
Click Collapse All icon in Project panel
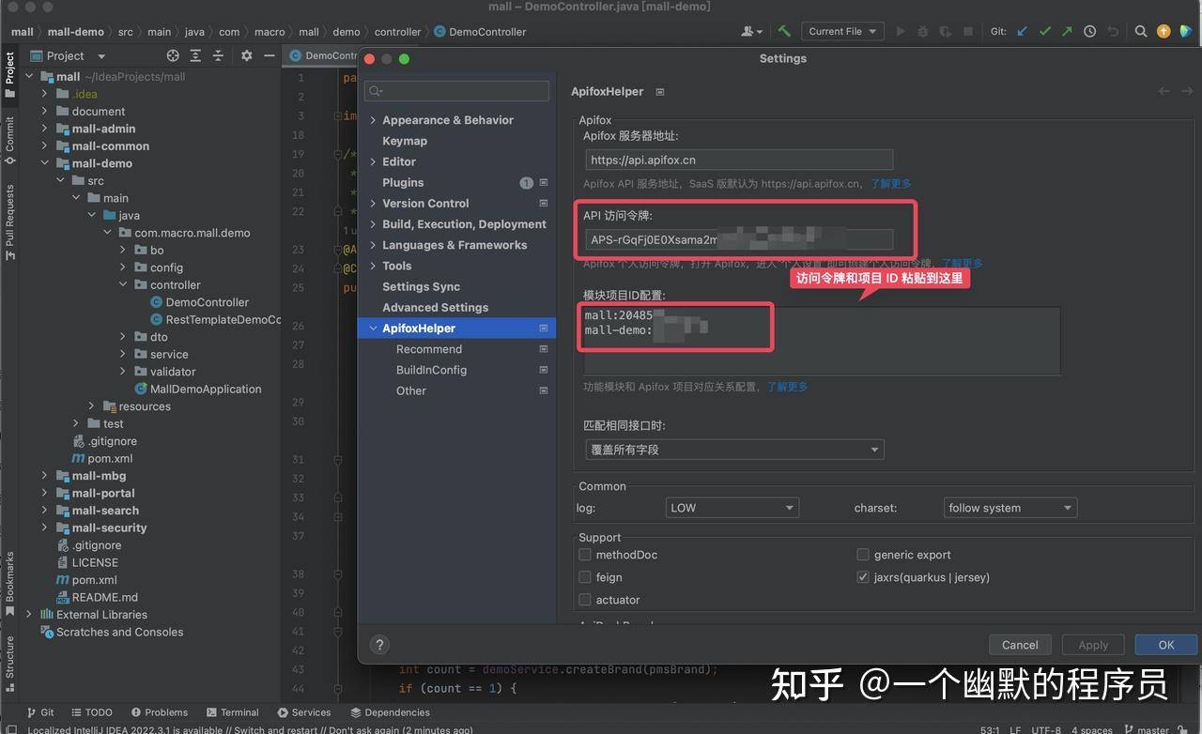(218, 55)
